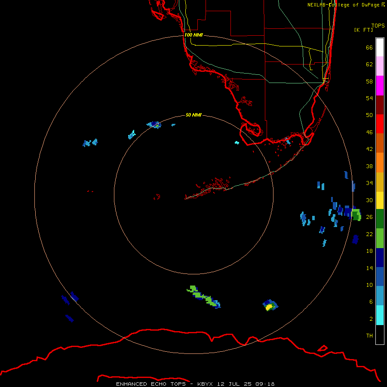Click the "6" legend value

(x=371, y=301)
